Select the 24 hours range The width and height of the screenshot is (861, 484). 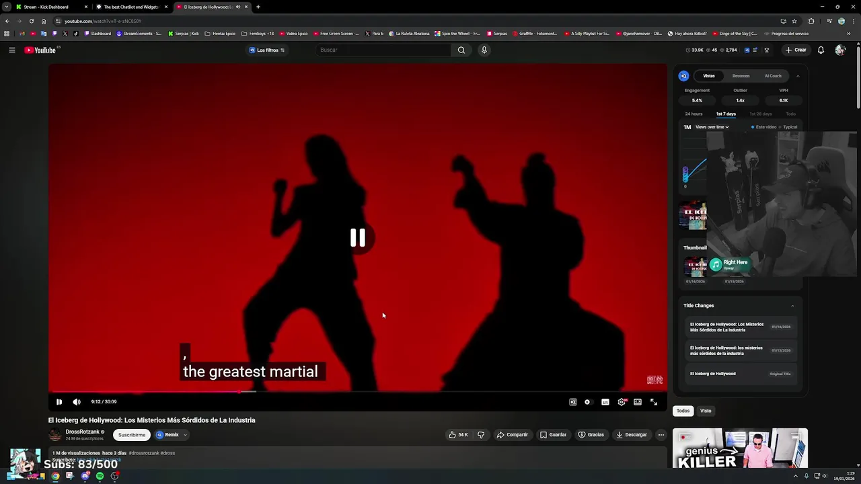click(694, 114)
